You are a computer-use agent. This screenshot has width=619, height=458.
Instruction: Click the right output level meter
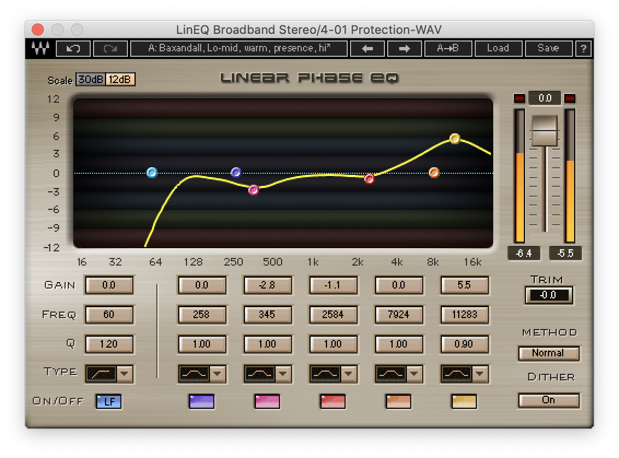click(570, 175)
